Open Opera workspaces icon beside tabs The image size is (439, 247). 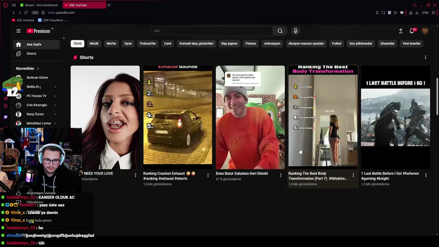click(x=14, y=5)
